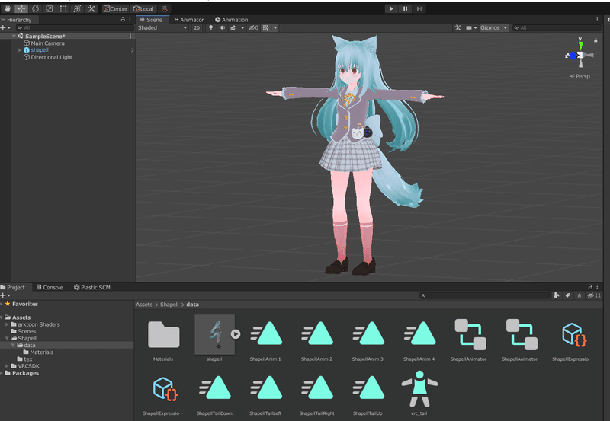Open the Hierarchy panel options menu
Image resolution: width=610 pixels, height=421 pixels.
[130, 20]
